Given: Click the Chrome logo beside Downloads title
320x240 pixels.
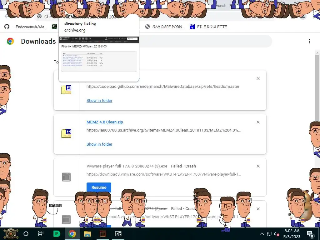Looking at the screenshot, I should click(x=10, y=41).
